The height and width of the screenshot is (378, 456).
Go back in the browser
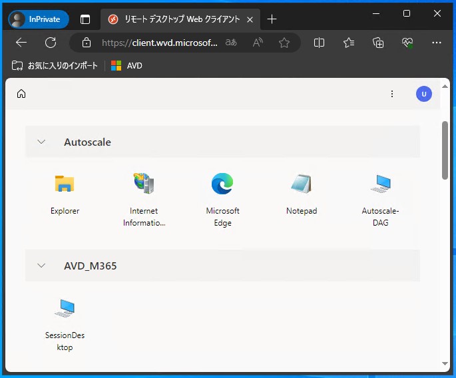21,43
